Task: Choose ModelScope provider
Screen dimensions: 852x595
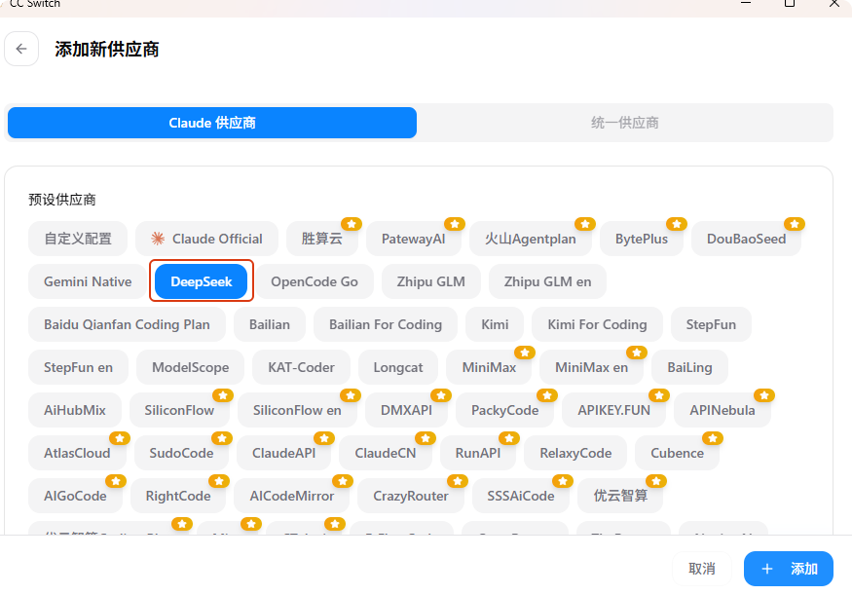Action: pos(190,367)
